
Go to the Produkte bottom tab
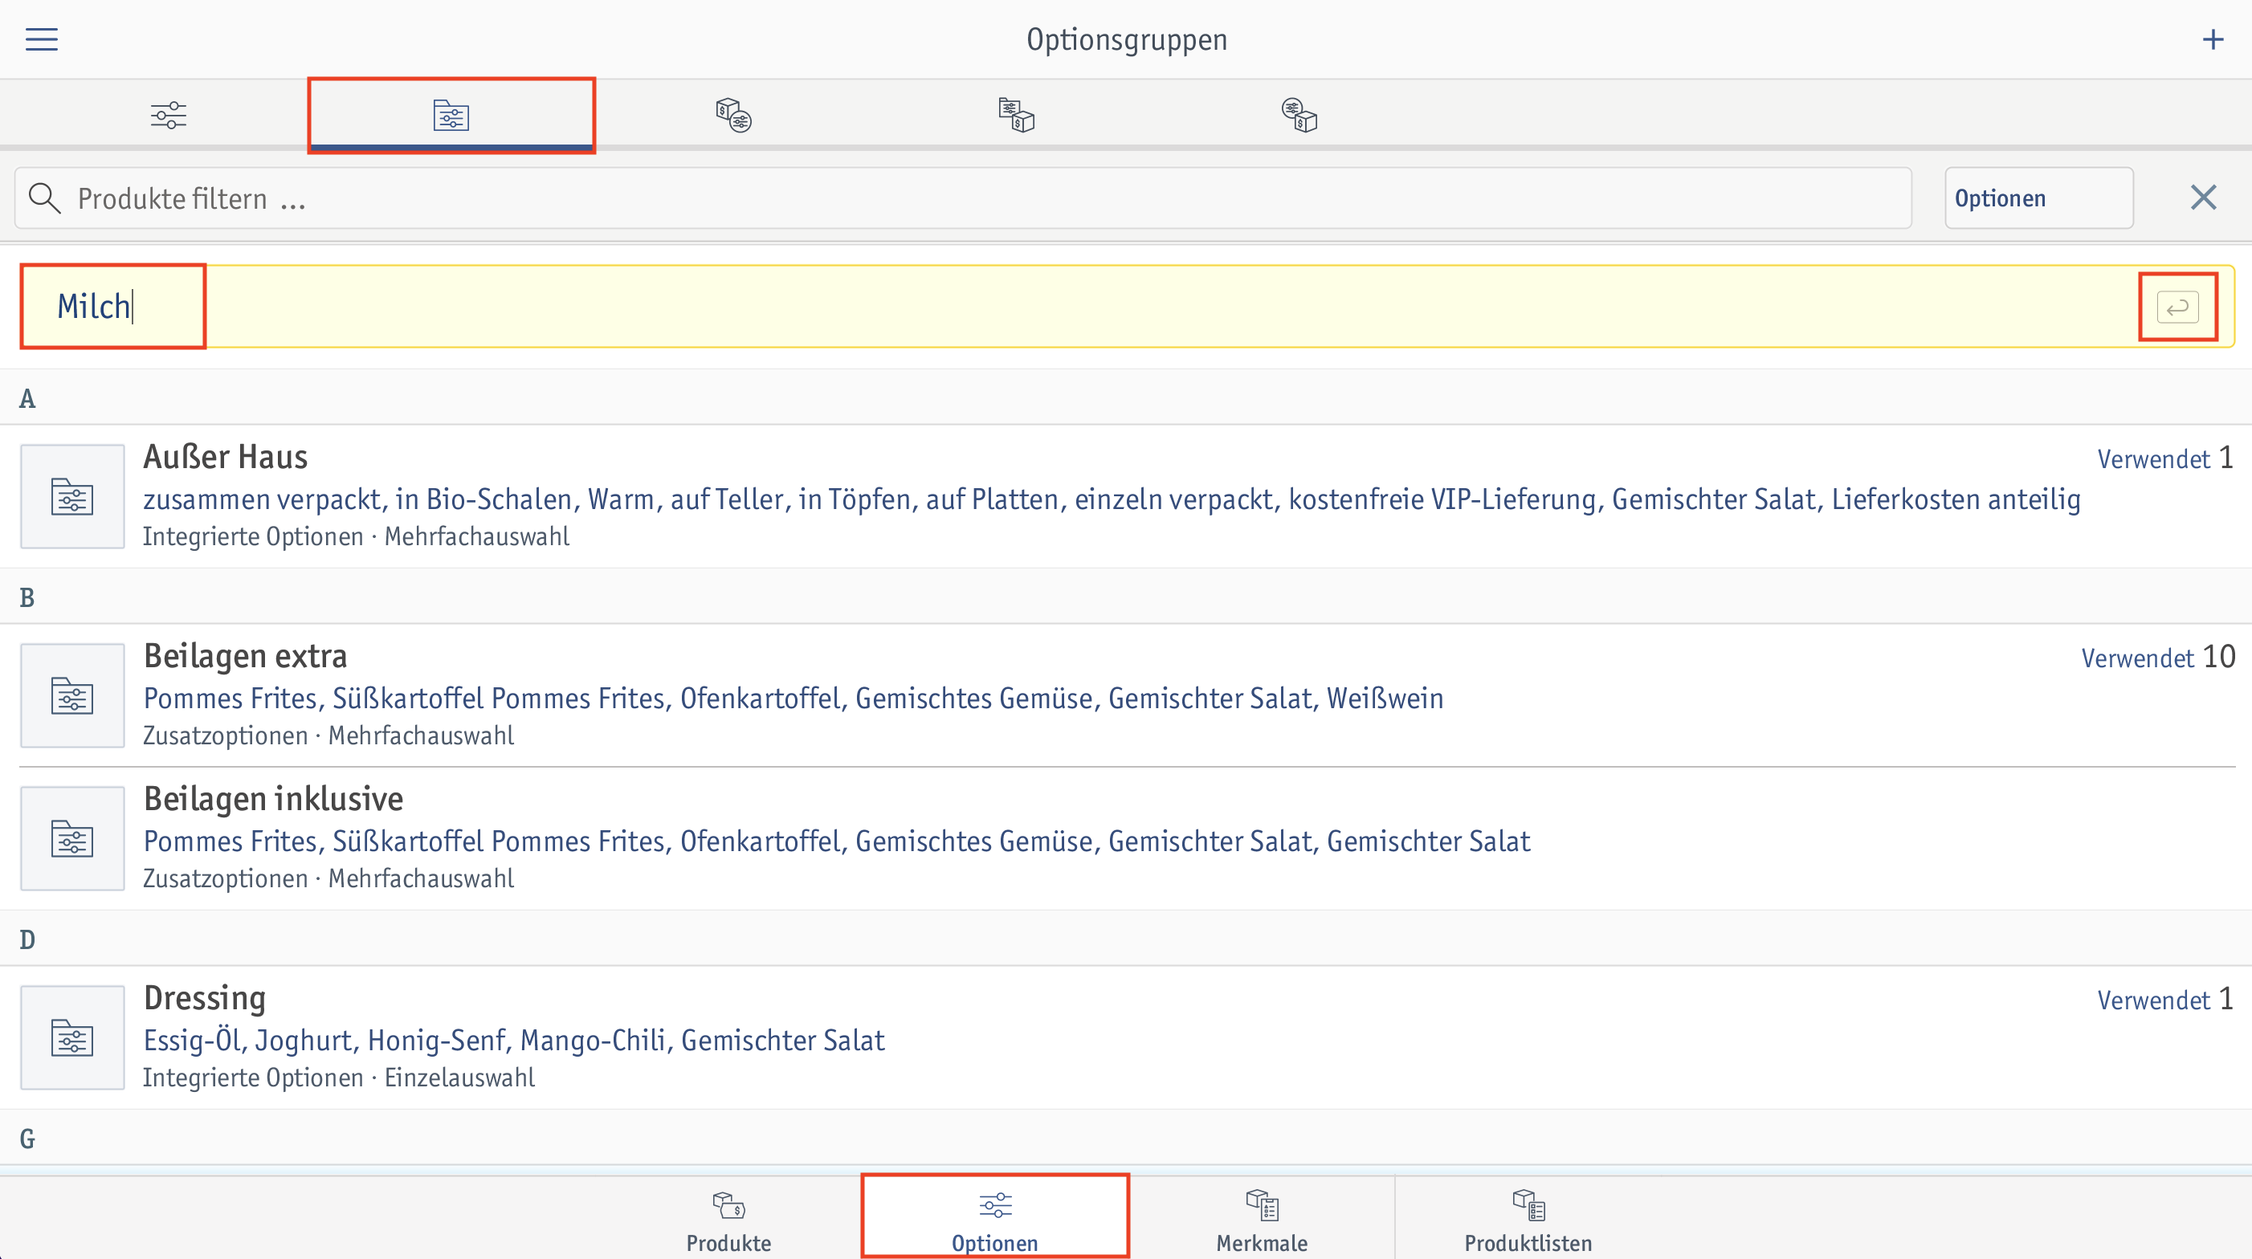pyautogui.click(x=728, y=1219)
